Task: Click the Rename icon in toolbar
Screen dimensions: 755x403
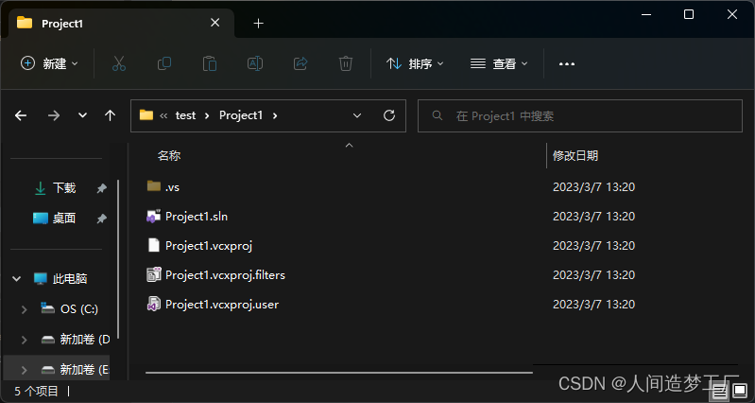Action: [255, 63]
